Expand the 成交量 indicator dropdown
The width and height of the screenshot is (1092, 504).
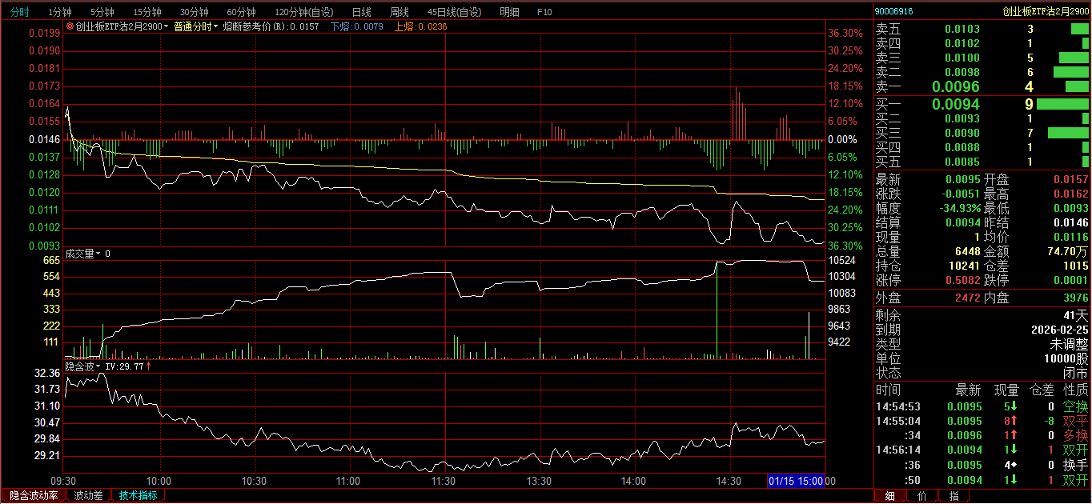click(x=99, y=254)
